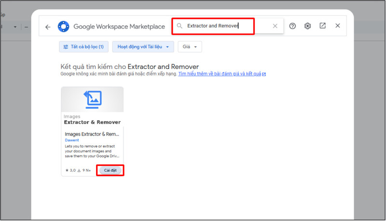Expand the 'Giá' price dropdown
The width and height of the screenshot is (386, 221).
[190, 47]
